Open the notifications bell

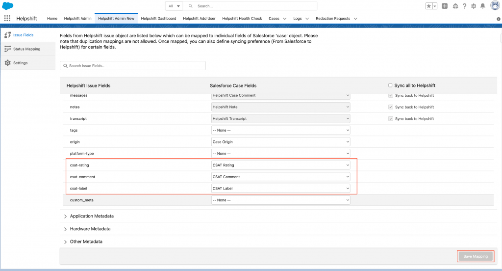point(483,6)
